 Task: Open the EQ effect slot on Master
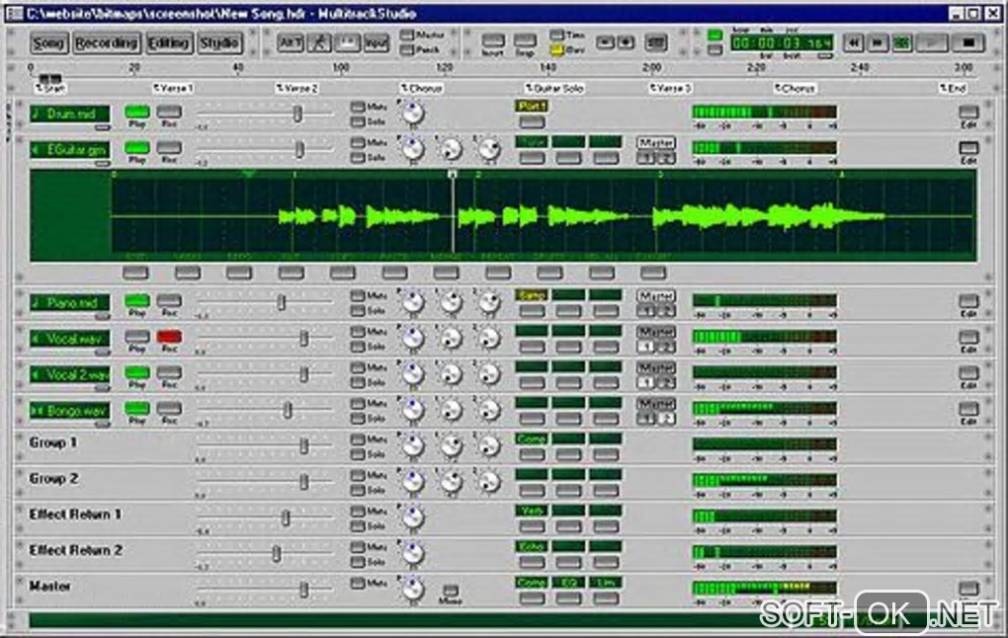click(568, 583)
